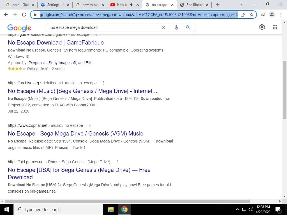
Task: Go back using the browser back arrow
Action: click(x=6, y=15)
